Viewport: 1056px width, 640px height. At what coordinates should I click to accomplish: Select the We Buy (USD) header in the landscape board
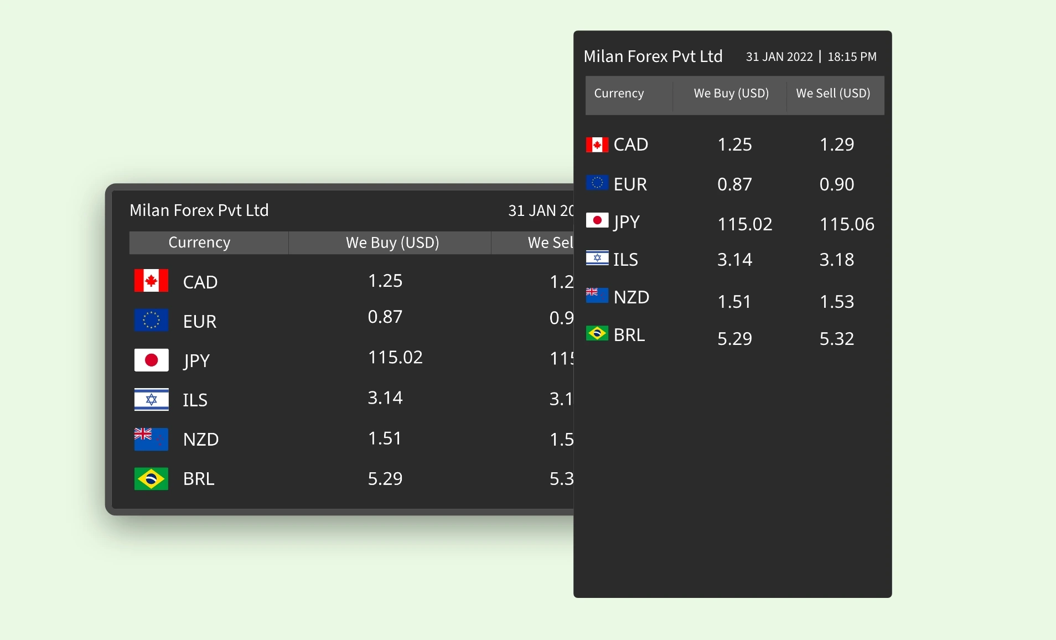[x=390, y=242]
